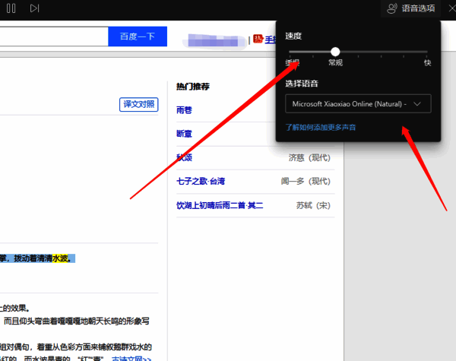
Task: Open the 断章 poem link
Action: point(184,134)
